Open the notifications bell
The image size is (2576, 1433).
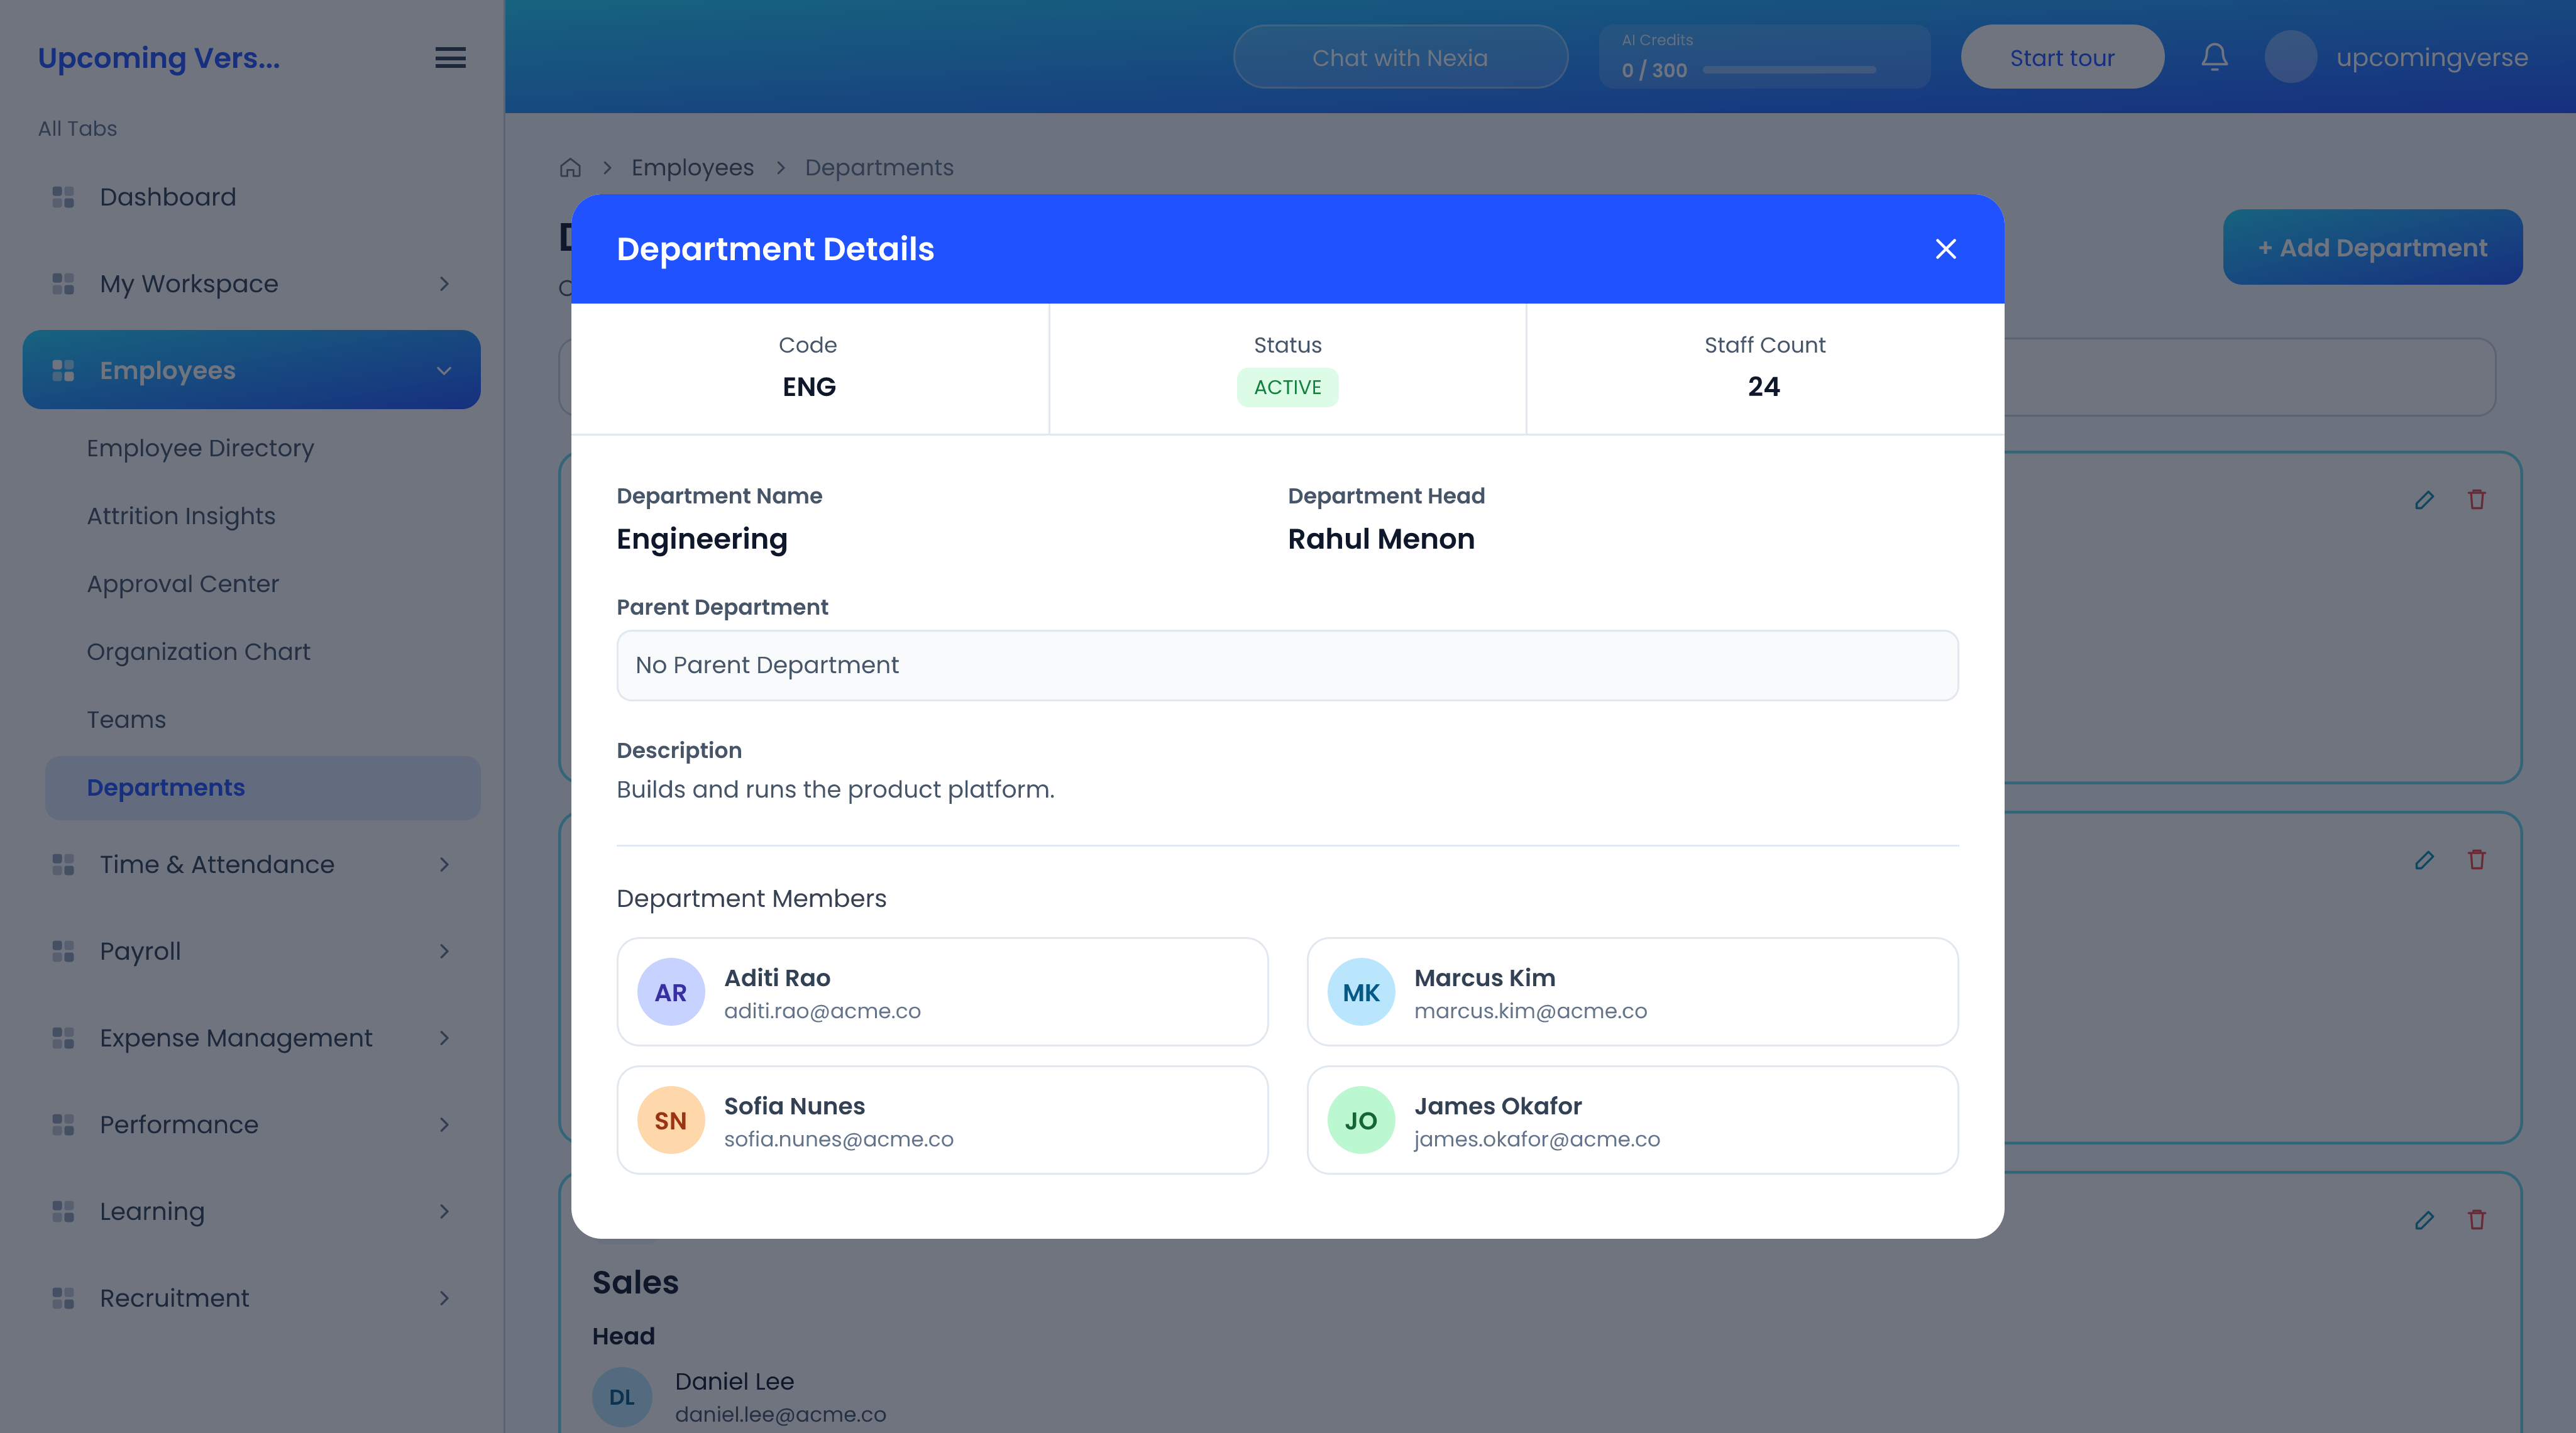[x=2214, y=57]
